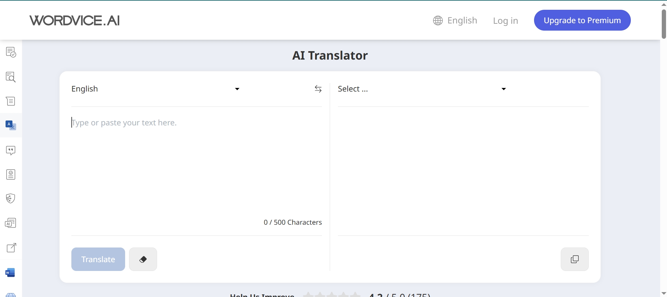
Task: Open the Microsoft Word add-in icon
Action: pos(10,273)
